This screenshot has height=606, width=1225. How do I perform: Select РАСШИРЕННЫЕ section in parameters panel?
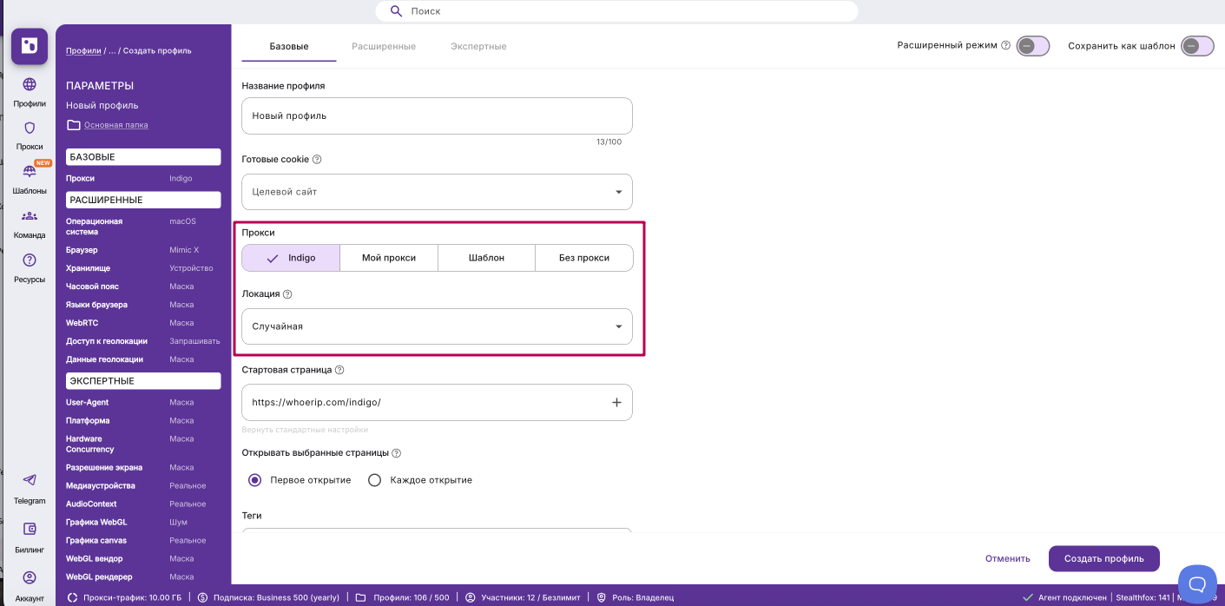pos(143,200)
